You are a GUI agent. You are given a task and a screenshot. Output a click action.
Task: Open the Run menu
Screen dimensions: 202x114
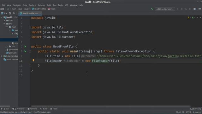pyautogui.click(x=55, y=5)
